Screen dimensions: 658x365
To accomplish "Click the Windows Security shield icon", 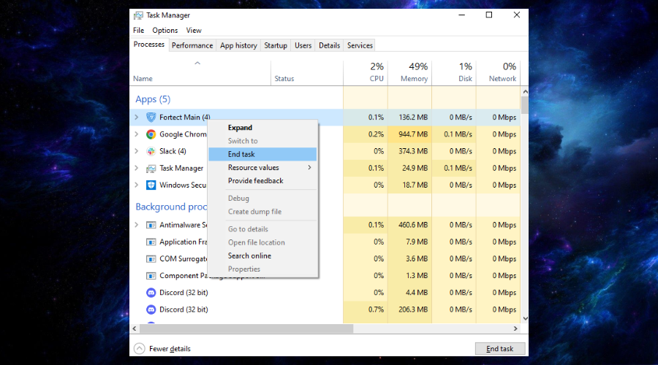I will (x=151, y=185).
